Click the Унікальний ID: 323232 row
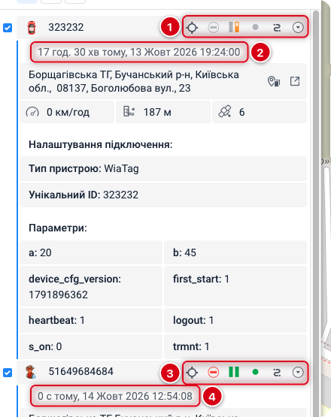 [163, 195]
